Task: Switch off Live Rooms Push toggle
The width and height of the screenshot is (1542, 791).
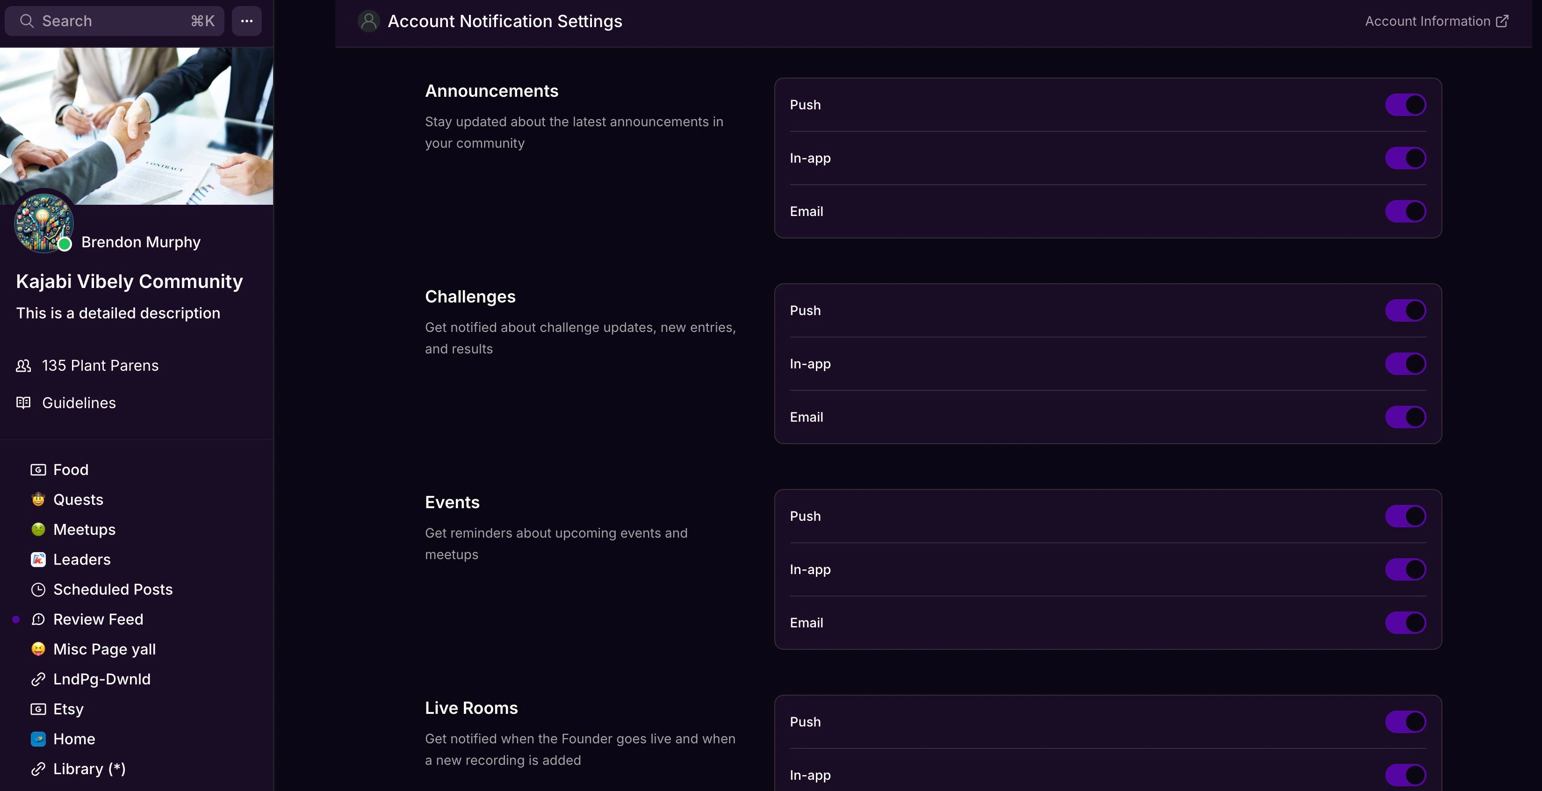Action: click(1405, 722)
